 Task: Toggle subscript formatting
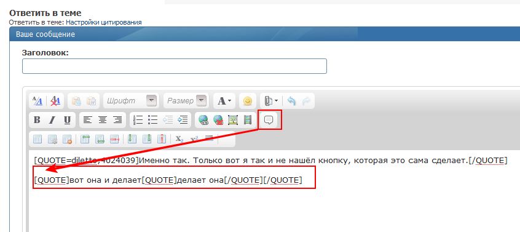click(x=179, y=139)
